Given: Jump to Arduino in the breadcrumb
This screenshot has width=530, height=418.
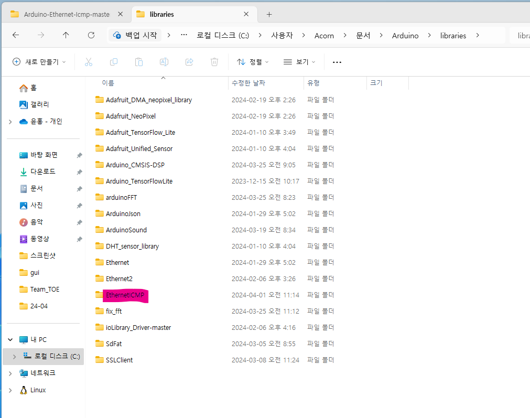Looking at the screenshot, I should [405, 36].
